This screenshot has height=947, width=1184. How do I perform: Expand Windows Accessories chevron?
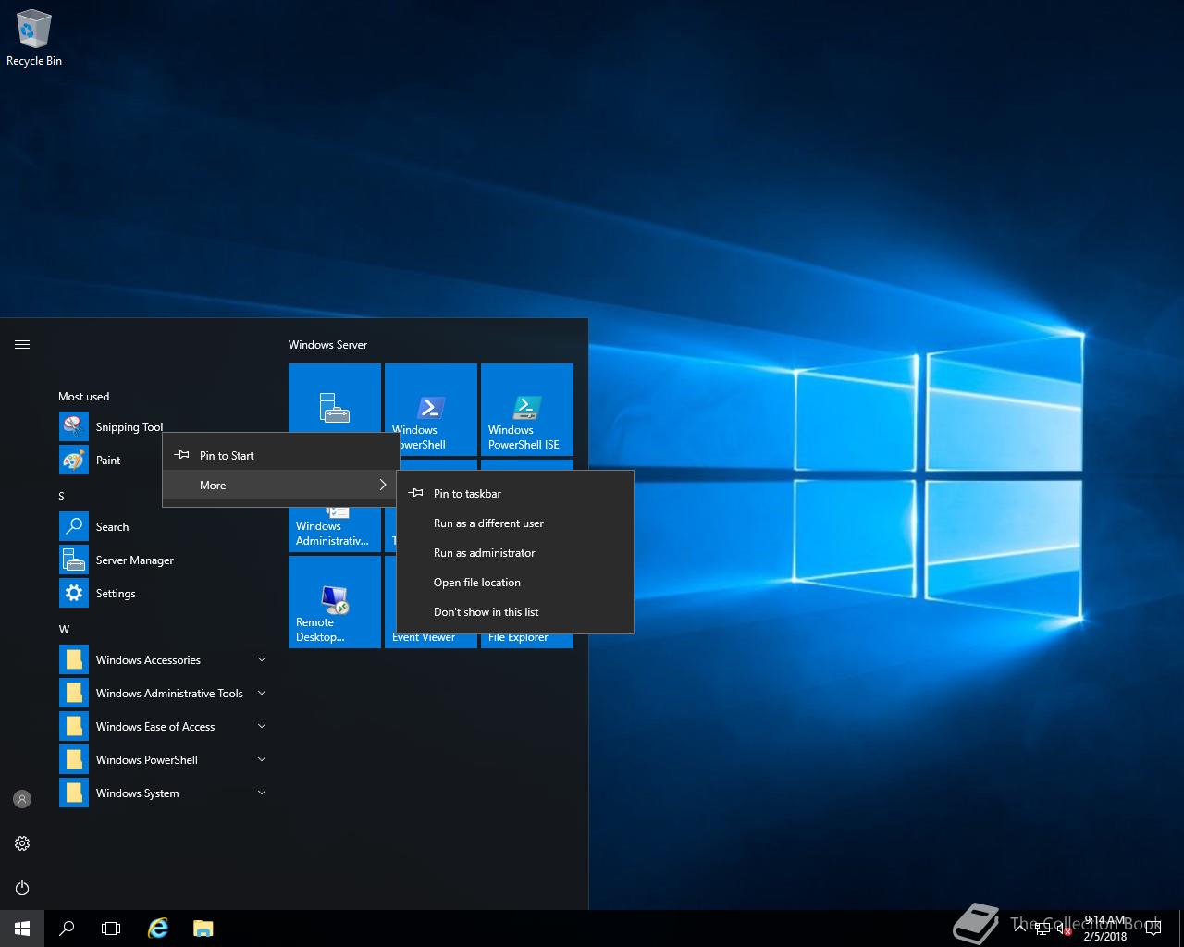262,659
